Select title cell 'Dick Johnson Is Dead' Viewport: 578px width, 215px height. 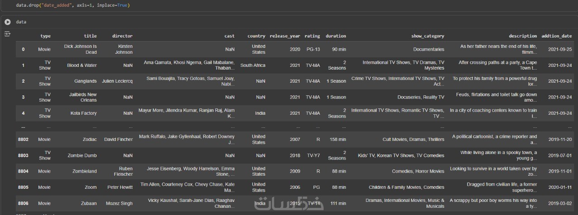click(x=80, y=49)
